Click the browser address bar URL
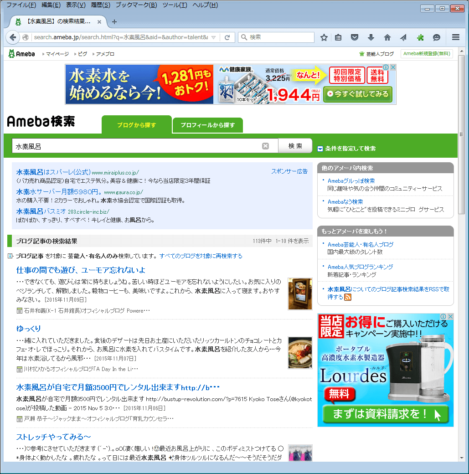Image resolution: width=469 pixels, height=474 pixels. pyautogui.click(x=121, y=37)
